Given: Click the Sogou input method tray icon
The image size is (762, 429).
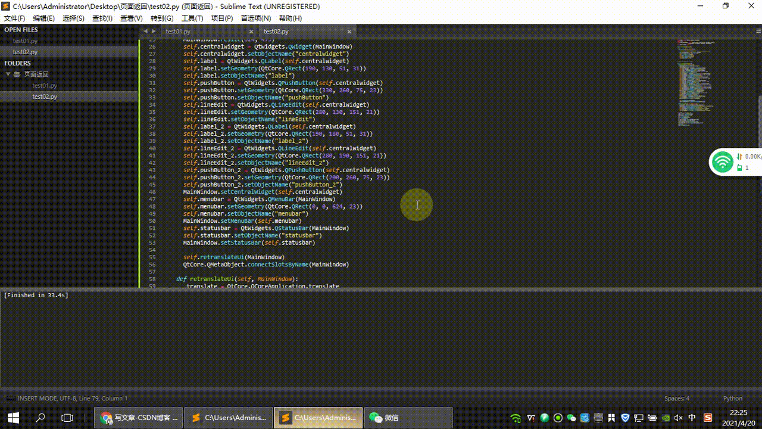Looking at the screenshot, I should [708, 418].
